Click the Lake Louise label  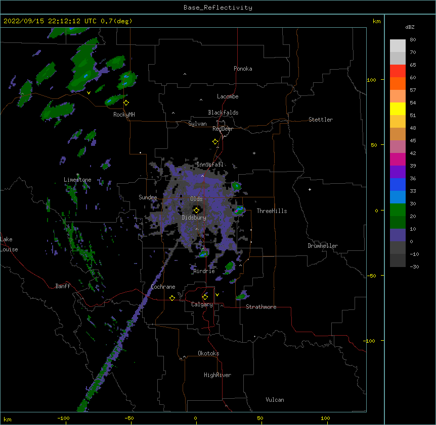(9, 244)
